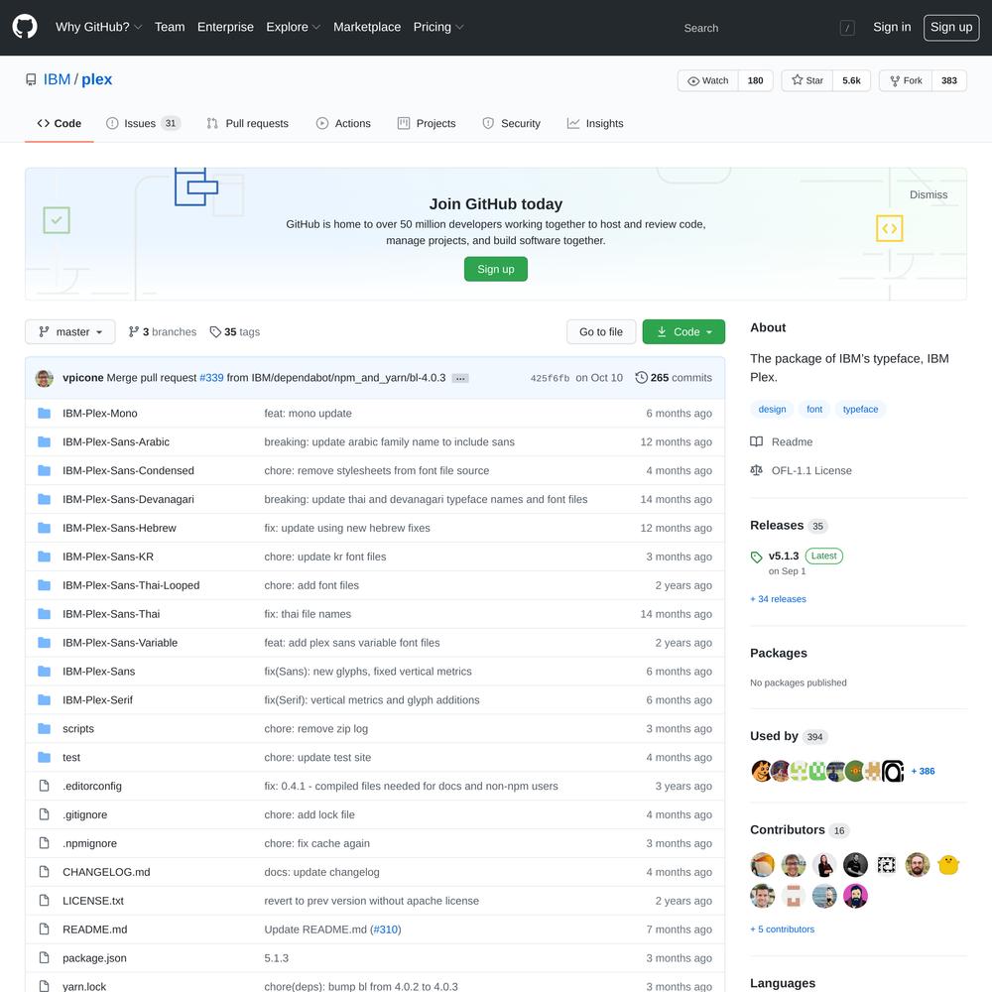Open the #310 link in README commit
The width and height of the screenshot is (992, 992).
tap(385, 930)
